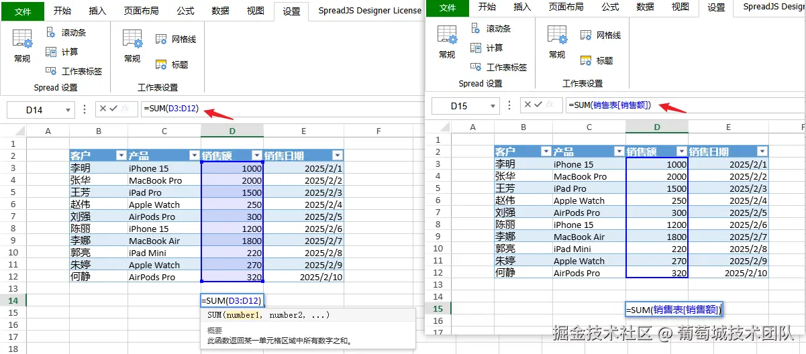This screenshot has width=806, height=354.
Task: Click 滚动条 option in right window
Action: click(491, 28)
